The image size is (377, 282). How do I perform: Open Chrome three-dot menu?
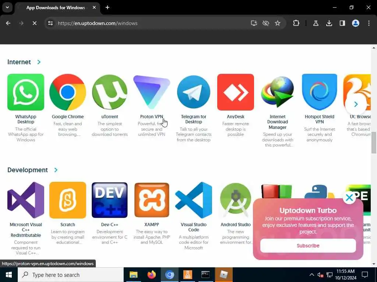(x=369, y=23)
